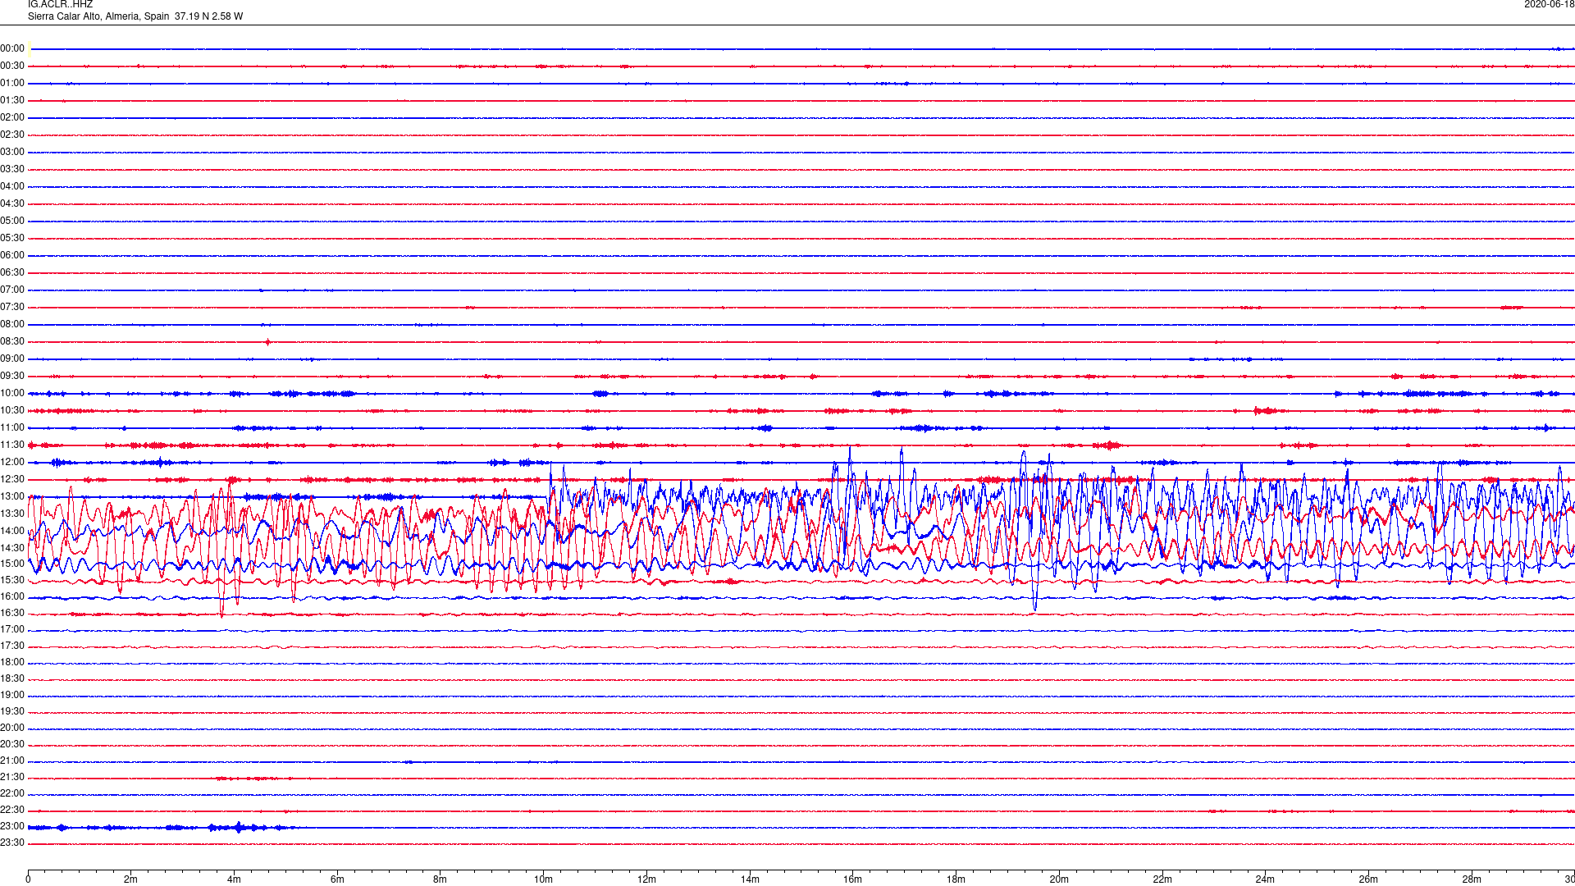Select the 22:30 time row label
Viewport: 1575px width, 886px height.
click(x=12, y=810)
